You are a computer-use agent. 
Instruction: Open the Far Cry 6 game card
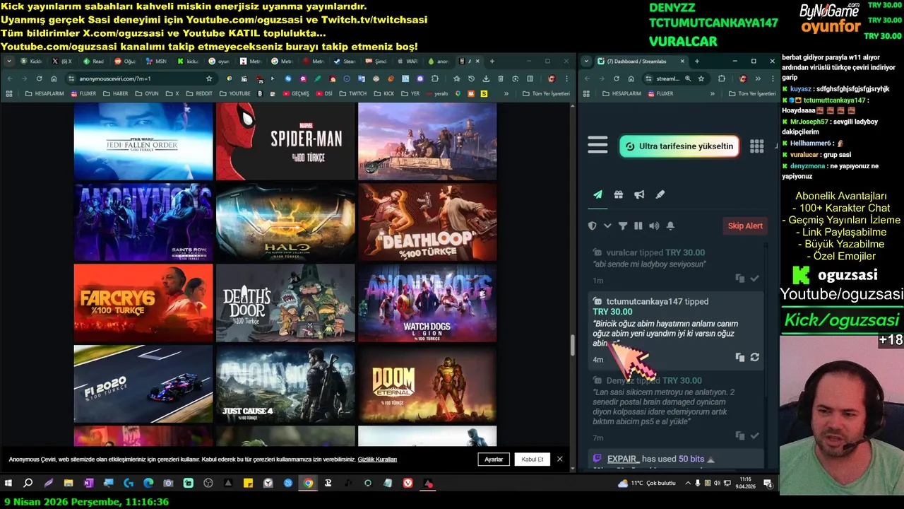point(143,303)
